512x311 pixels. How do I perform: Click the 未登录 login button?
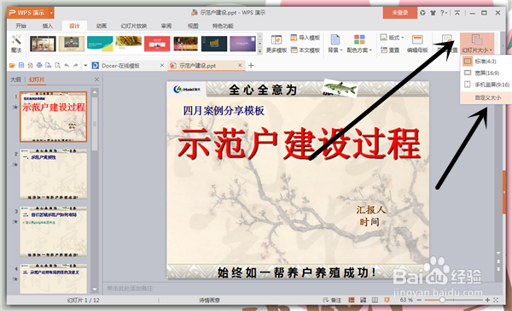(400, 13)
